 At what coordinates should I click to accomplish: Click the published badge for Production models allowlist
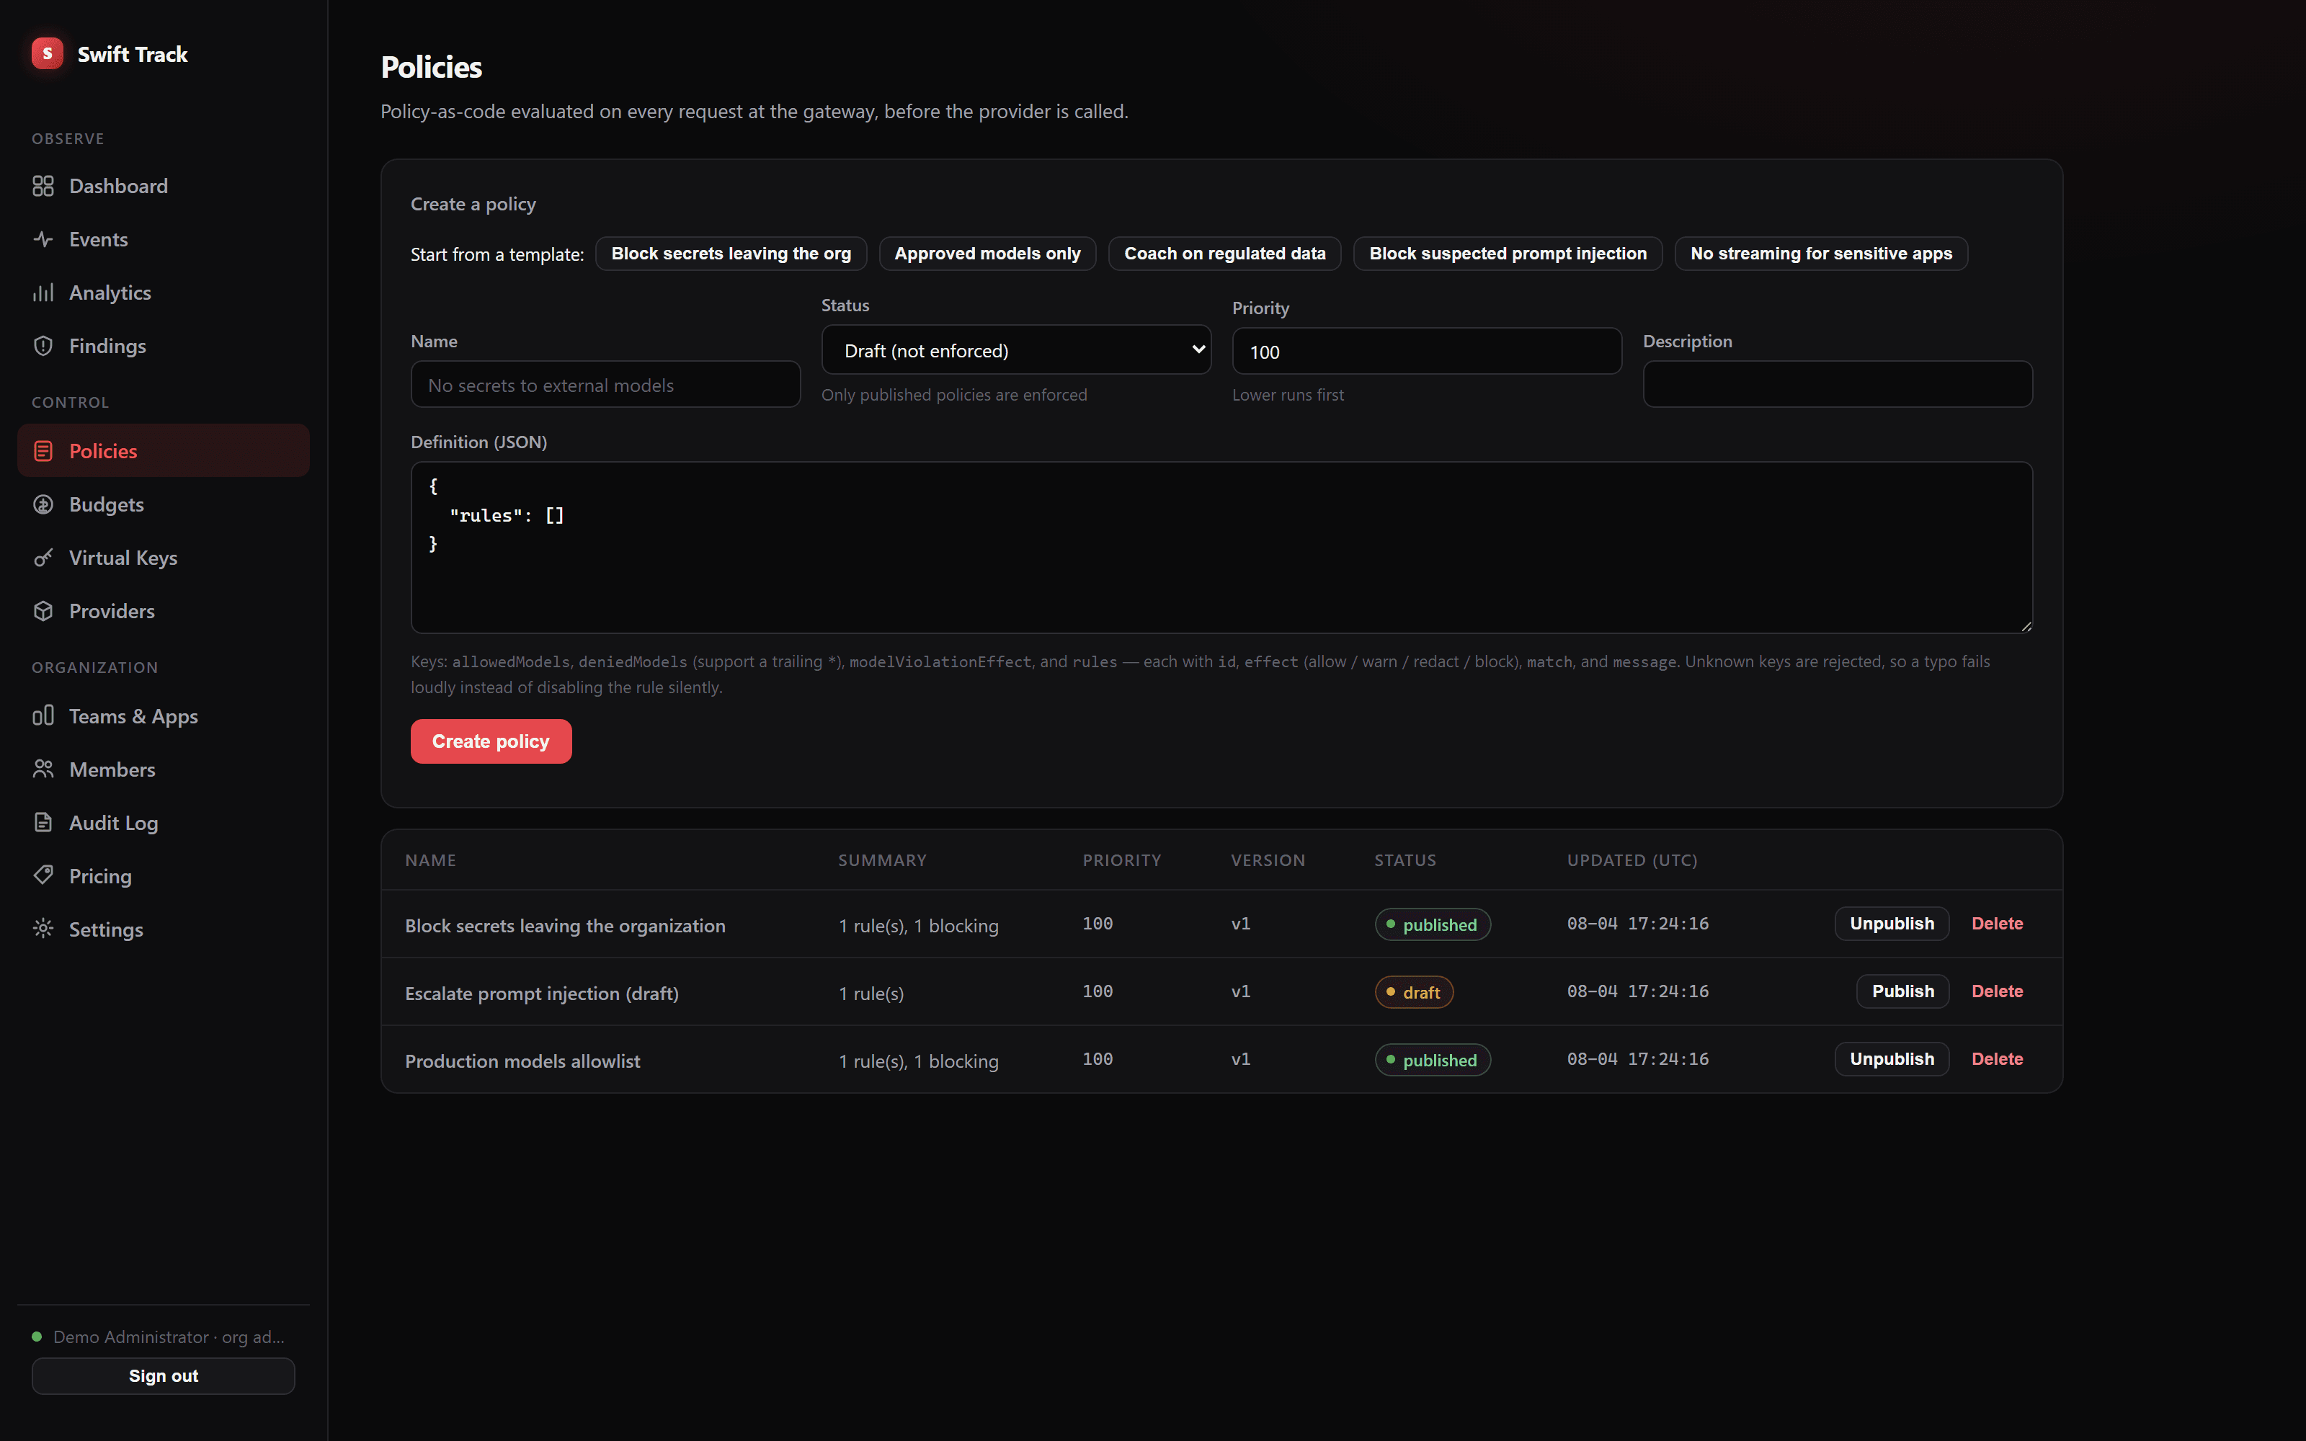coord(1432,1060)
